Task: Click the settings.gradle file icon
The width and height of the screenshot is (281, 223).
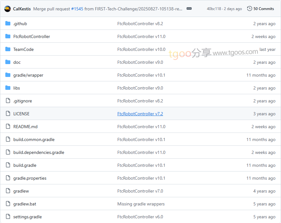Action: coord(8,217)
